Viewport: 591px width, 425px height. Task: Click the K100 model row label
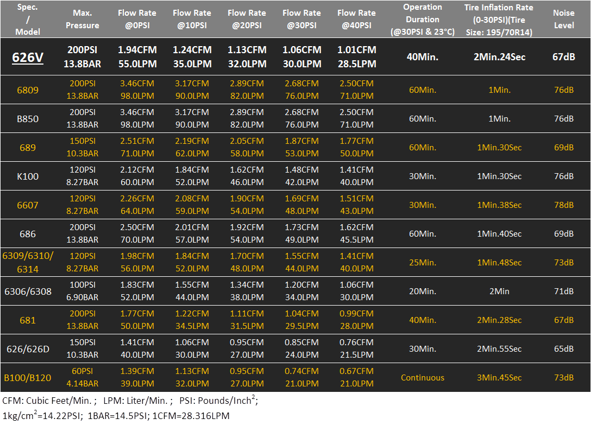point(28,176)
